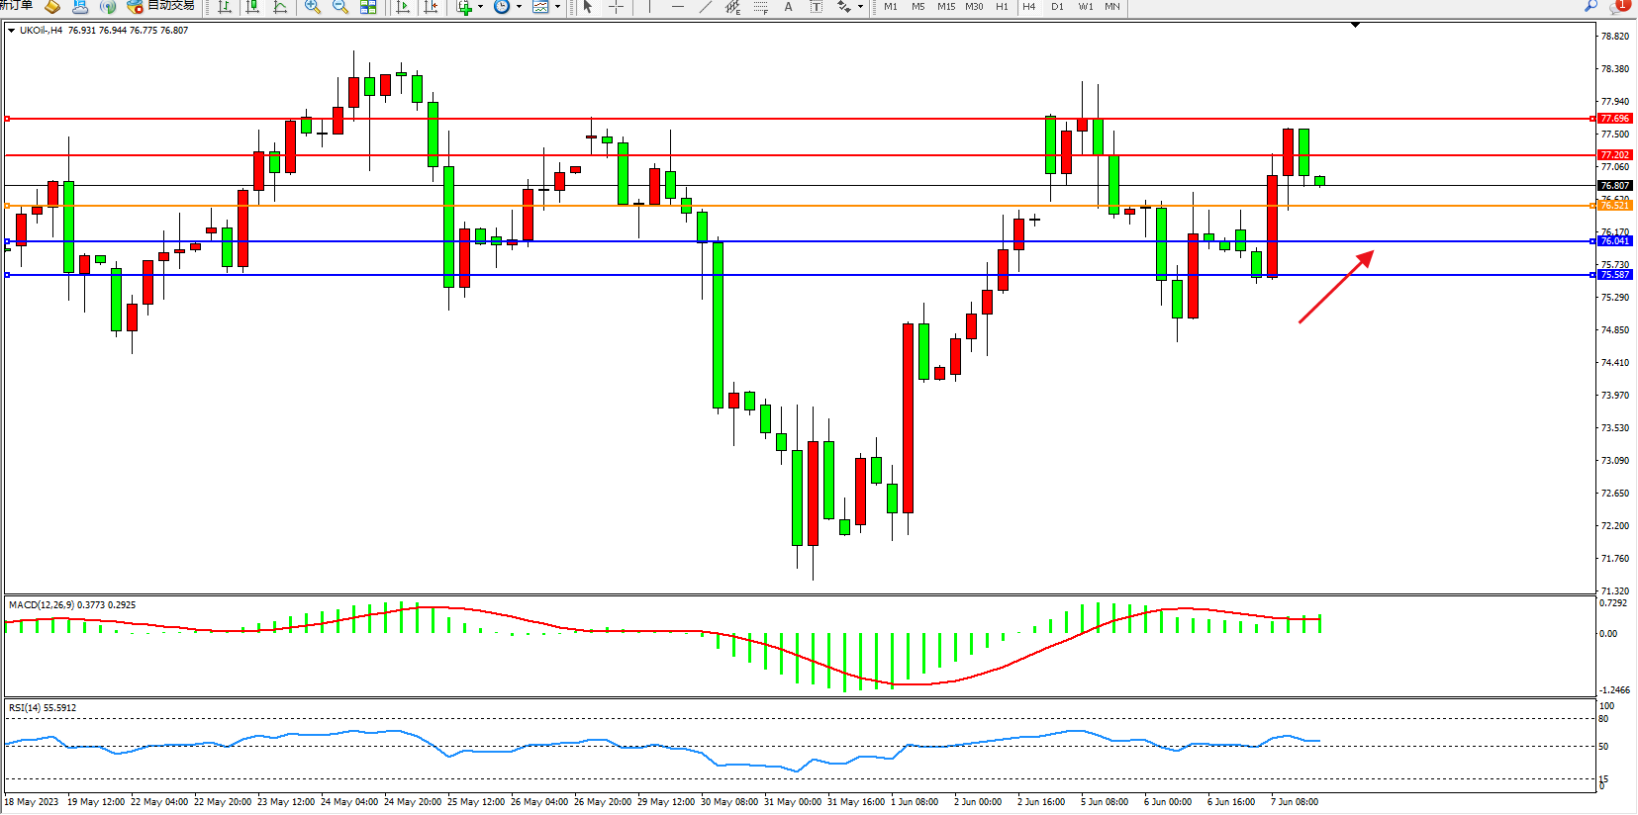The width and height of the screenshot is (1638, 815).
Task: Select the red 77.696 price level label
Action: 1614,119
